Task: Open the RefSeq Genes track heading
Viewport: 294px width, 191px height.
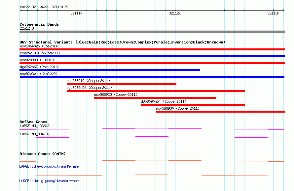Action: pyautogui.click(x=33, y=122)
